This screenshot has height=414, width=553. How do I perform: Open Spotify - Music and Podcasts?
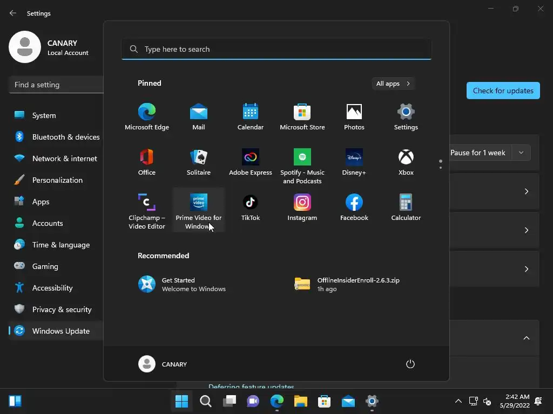tap(302, 166)
